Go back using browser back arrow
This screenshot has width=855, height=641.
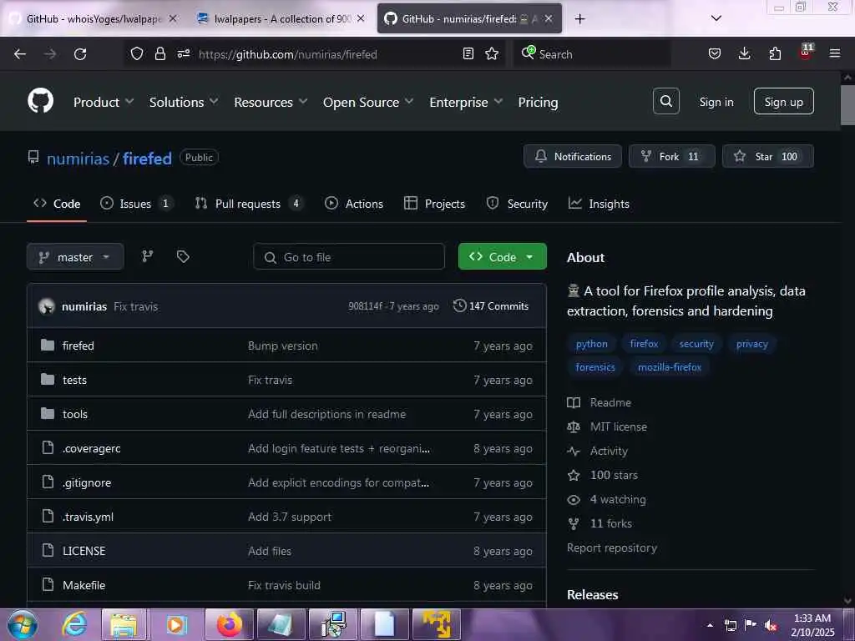tap(20, 54)
